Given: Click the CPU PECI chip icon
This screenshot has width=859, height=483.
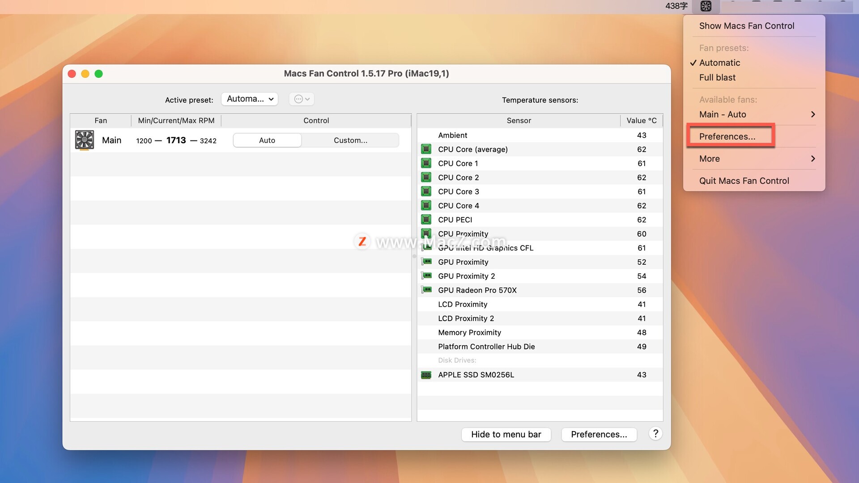Looking at the screenshot, I should pos(426,220).
